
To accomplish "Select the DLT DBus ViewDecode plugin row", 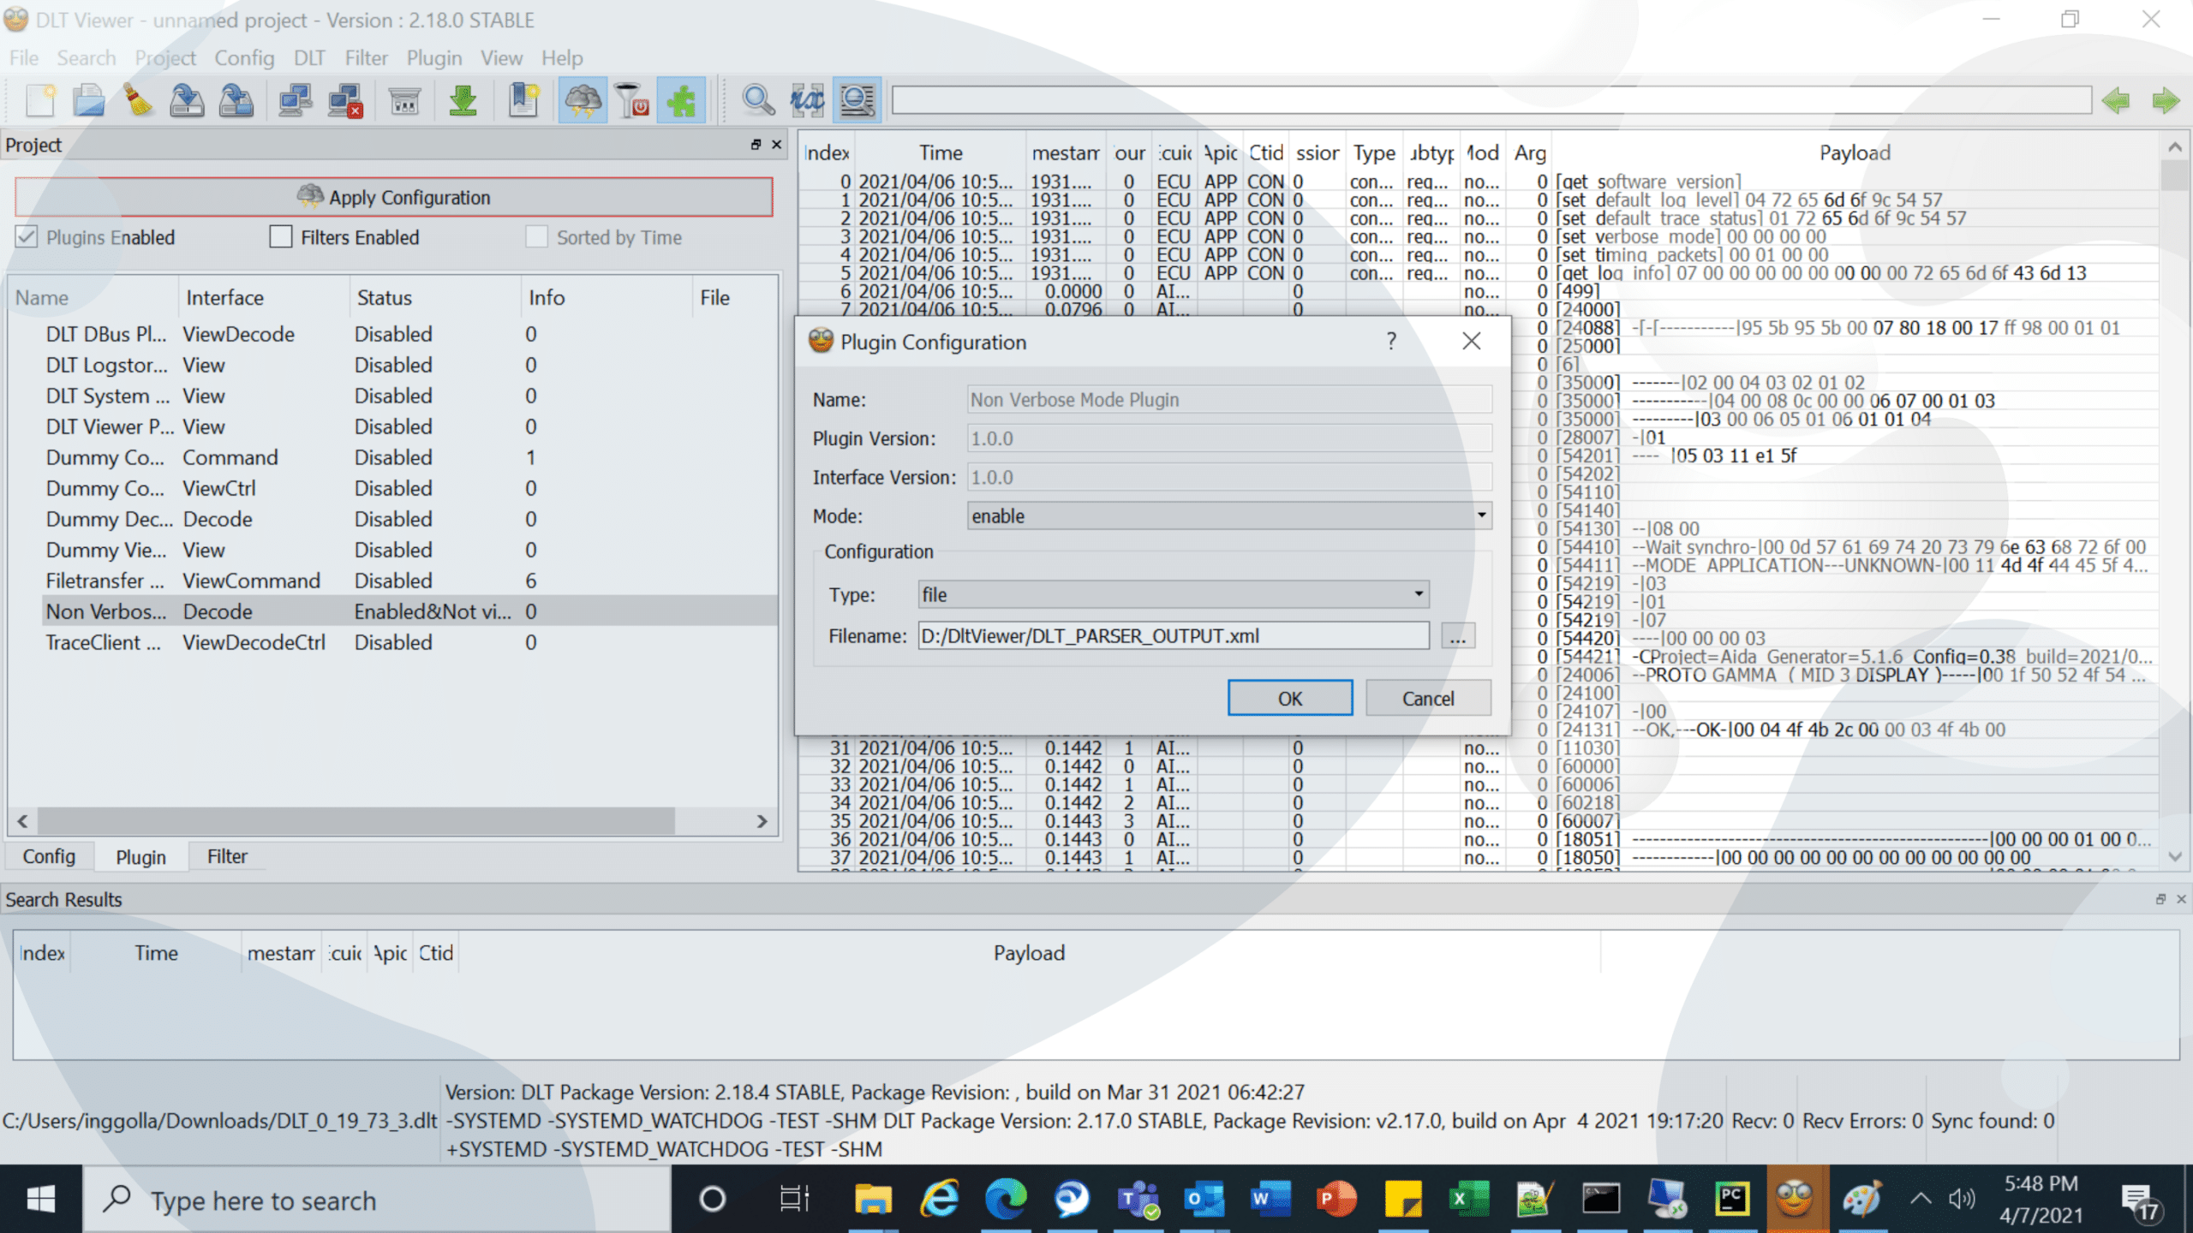I will click(409, 334).
